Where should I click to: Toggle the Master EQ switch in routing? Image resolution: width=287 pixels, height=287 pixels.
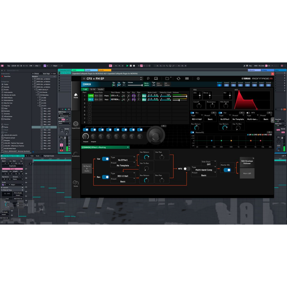point(227,170)
